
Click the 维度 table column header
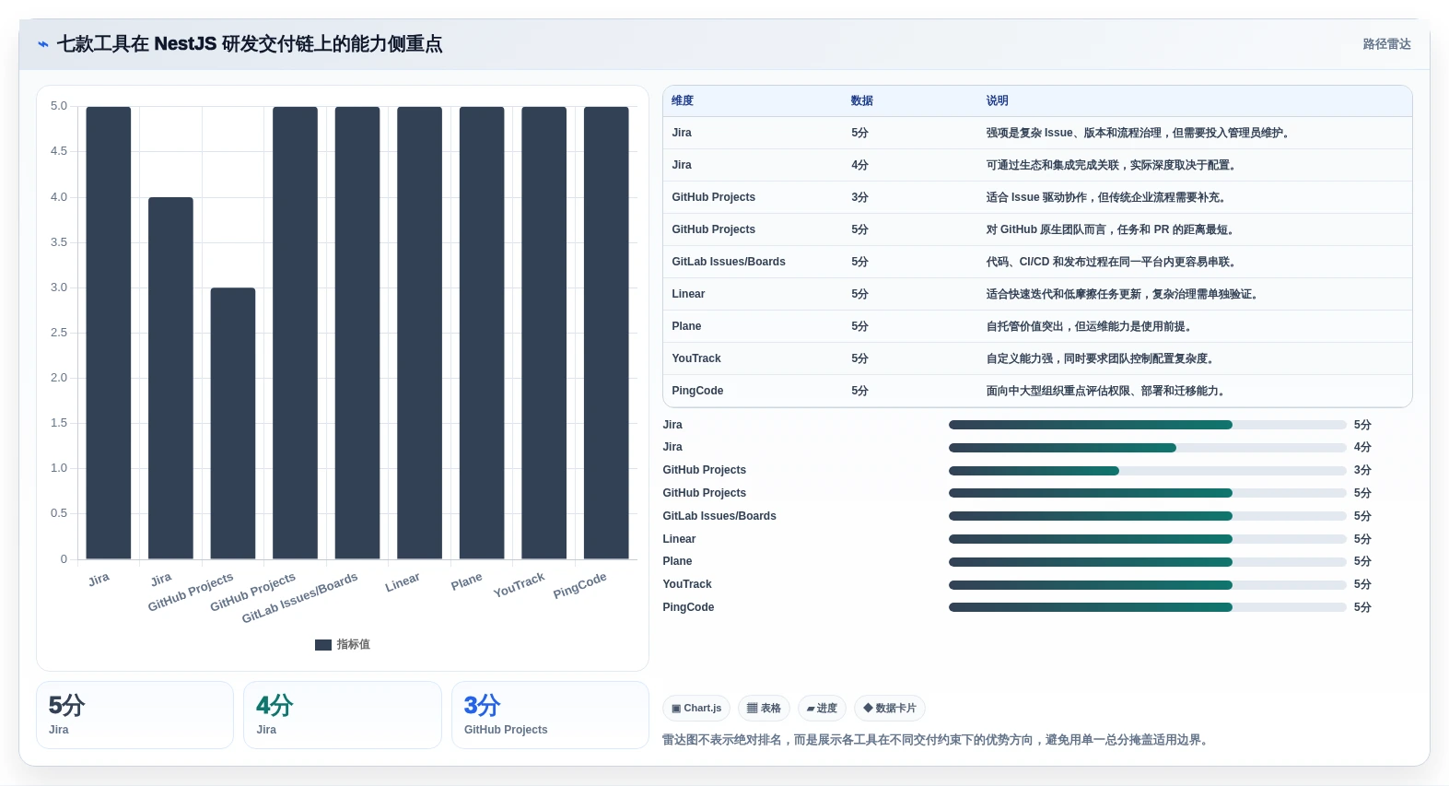pos(683,100)
